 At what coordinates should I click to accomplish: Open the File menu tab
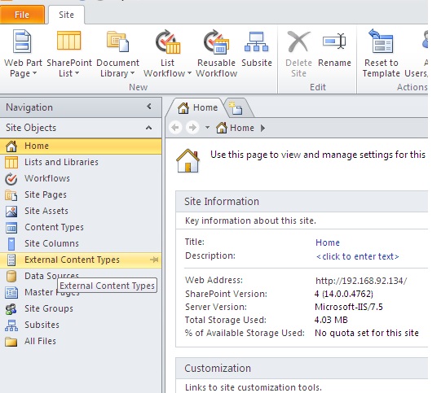(x=22, y=15)
